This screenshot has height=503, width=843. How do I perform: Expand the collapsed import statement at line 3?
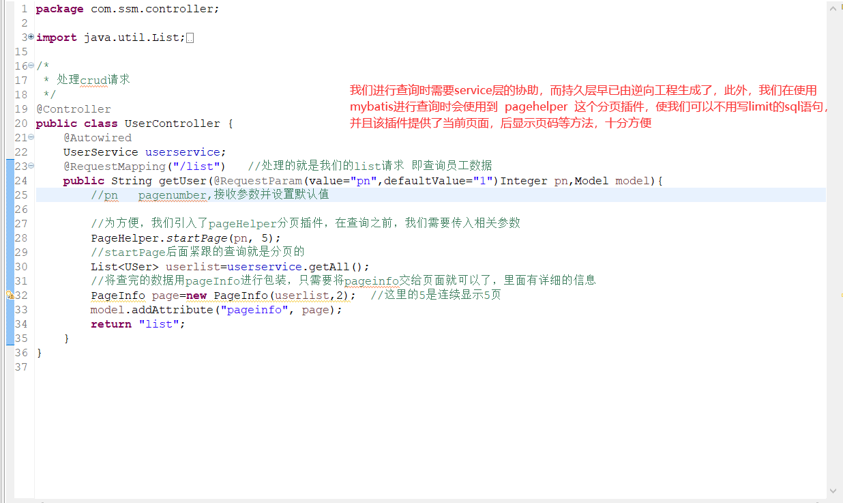[31, 37]
